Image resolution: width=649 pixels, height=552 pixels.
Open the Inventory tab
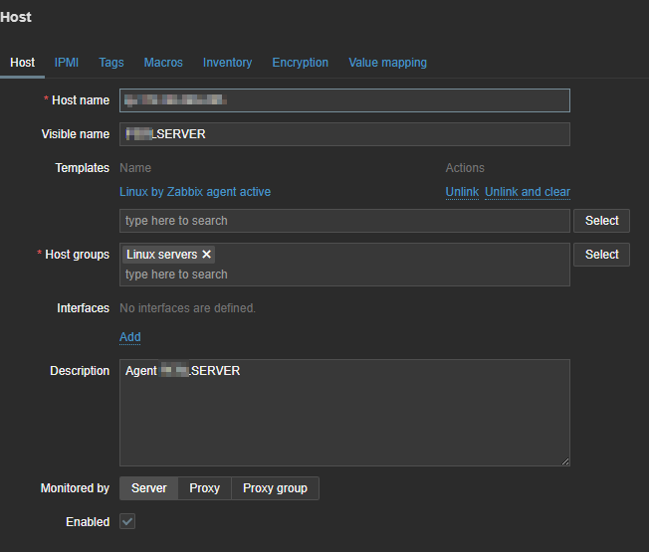click(227, 63)
